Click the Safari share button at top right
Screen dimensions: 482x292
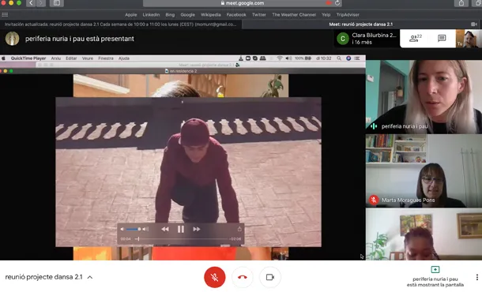[461, 3]
